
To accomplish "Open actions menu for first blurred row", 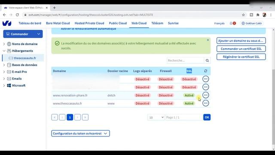I will click(x=205, y=79).
